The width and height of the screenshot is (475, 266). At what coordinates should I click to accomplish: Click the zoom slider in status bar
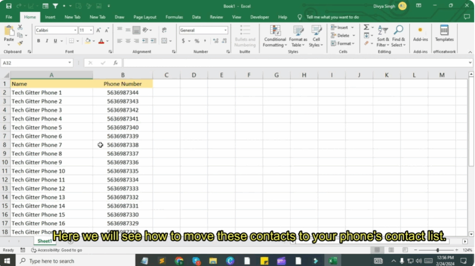437,250
